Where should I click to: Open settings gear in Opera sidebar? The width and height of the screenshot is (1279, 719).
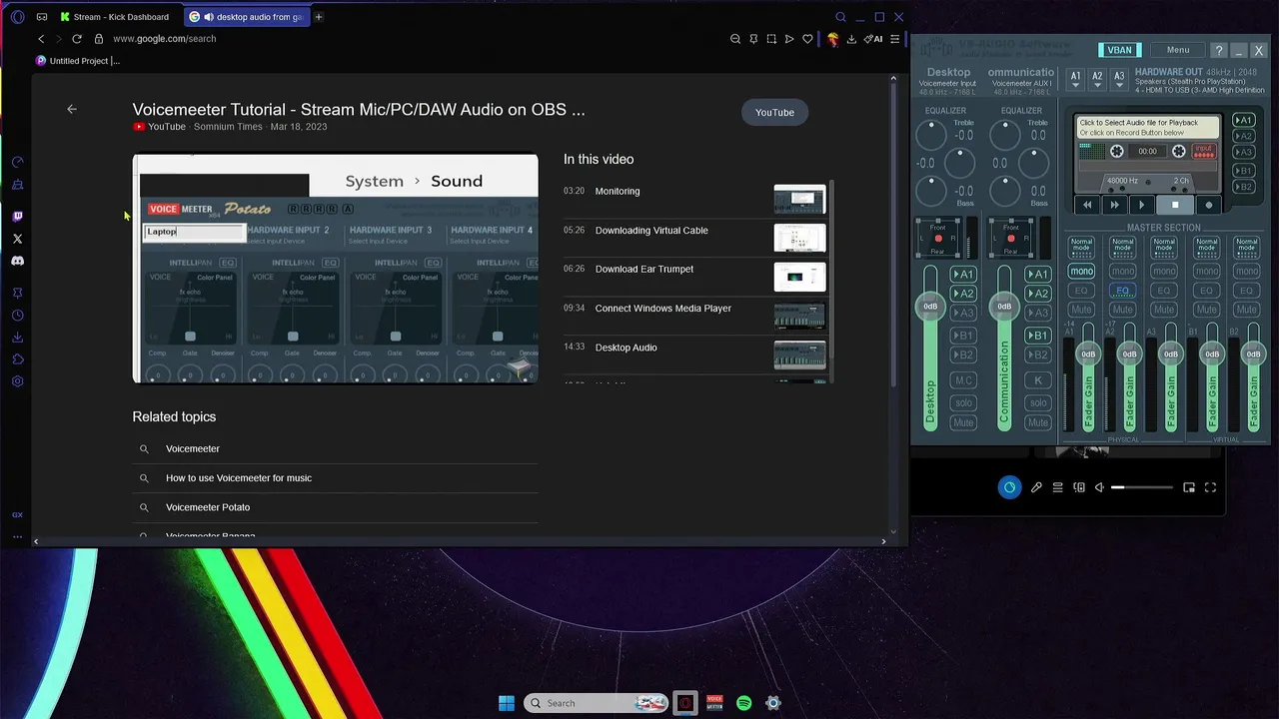(17, 381)
